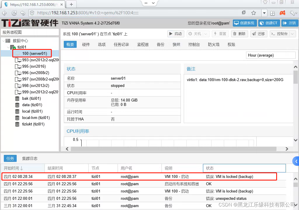Open the dropdown arrow next to star icon
The height and width of the screenshot is (210, 299).
coord(264,13)
